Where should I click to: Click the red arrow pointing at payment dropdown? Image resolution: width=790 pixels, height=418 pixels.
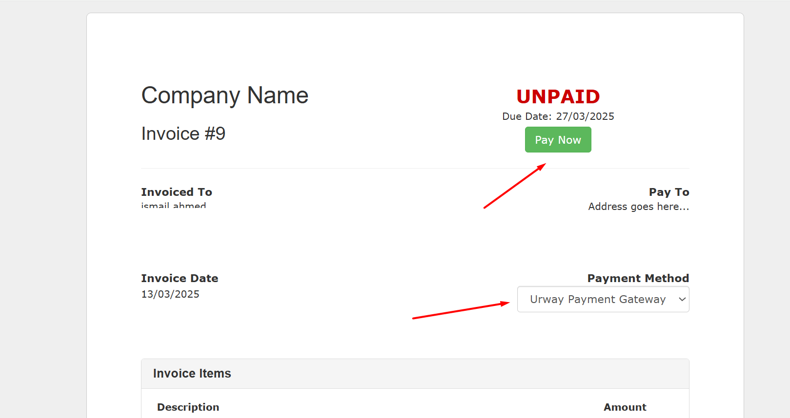point(461,310)
